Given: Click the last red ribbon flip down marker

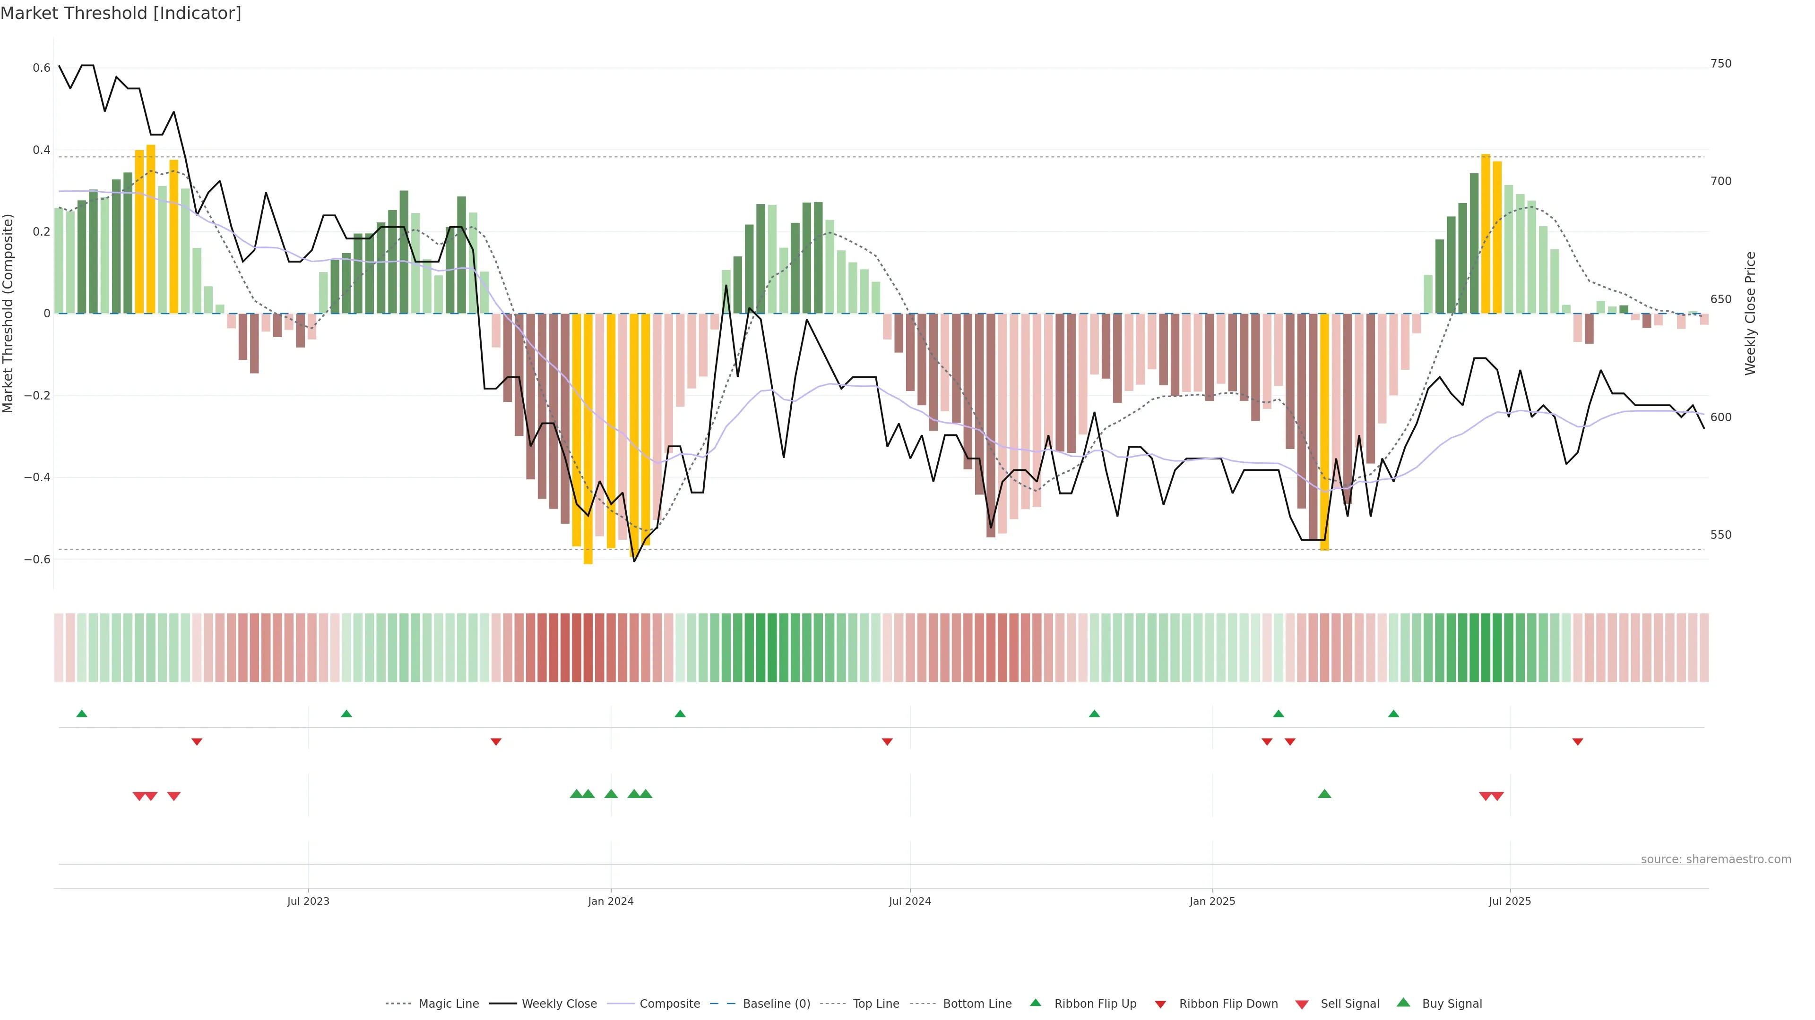Looking at the screenshot, I should 1578,742.
